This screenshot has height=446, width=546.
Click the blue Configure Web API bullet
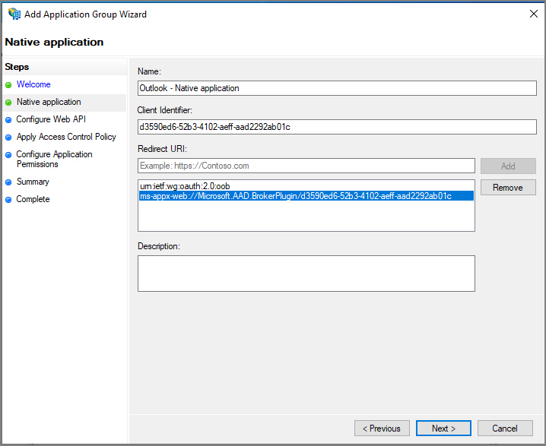coord(8,120)
